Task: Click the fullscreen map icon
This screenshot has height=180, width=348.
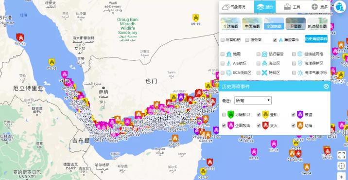Action: click(342, 155)
